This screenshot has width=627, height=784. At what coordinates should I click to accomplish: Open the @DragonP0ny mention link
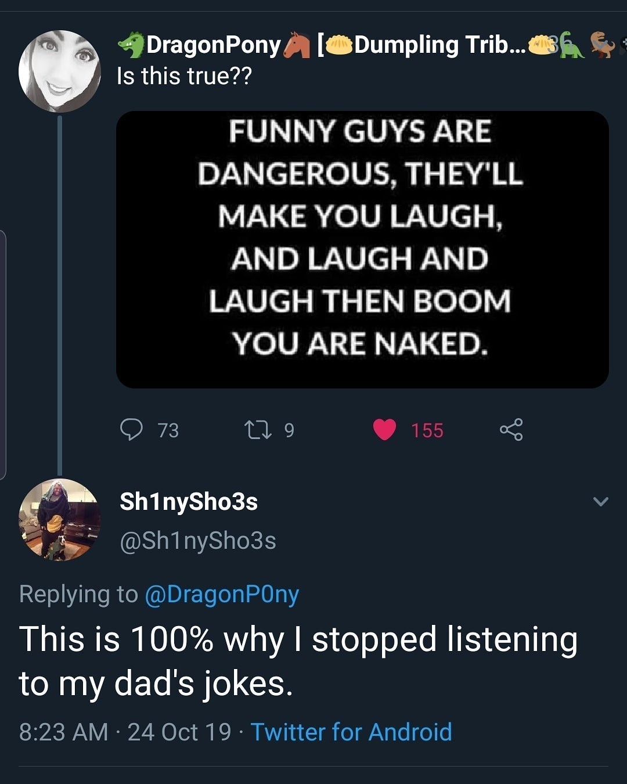pyautogui.click(x=221, y=594)
